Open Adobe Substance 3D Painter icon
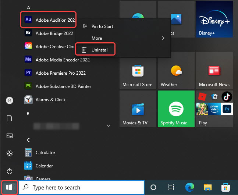 [28, 86]
